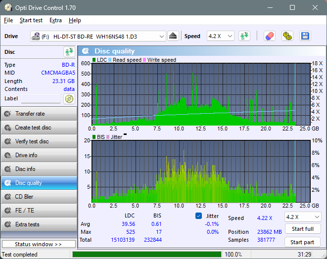The height and width of the screenshot is (259, 327).
Task: Click the Samples value 381777
Action: tap(266, 240)
